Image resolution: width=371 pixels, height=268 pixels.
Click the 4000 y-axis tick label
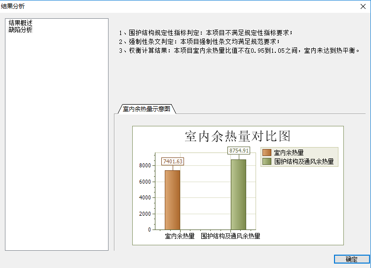(x=145, y=198)
